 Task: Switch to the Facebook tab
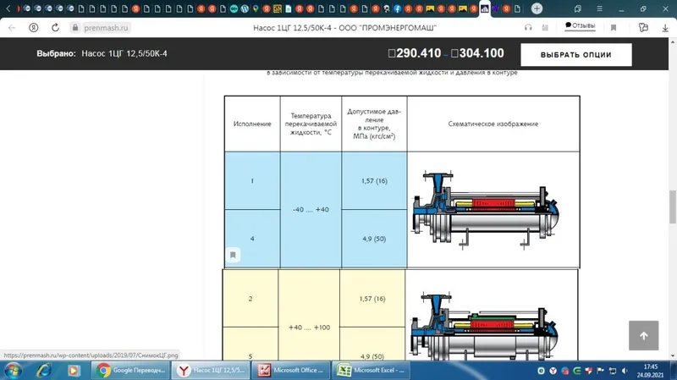[397, 8]
